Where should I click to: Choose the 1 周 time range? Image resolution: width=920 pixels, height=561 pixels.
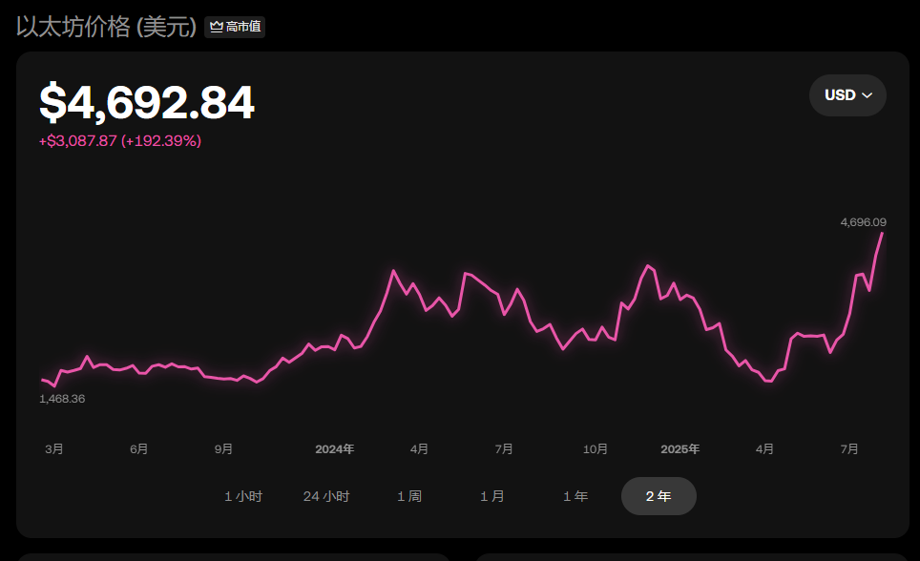409,496
